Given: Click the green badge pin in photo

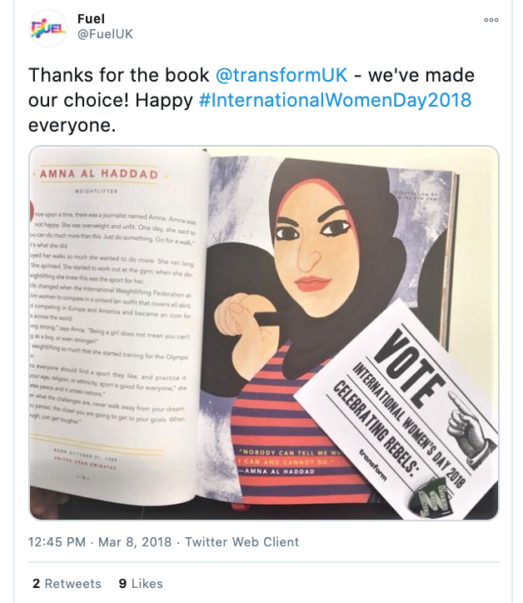Looking at the screenshot, I should [x=437, y=497].
